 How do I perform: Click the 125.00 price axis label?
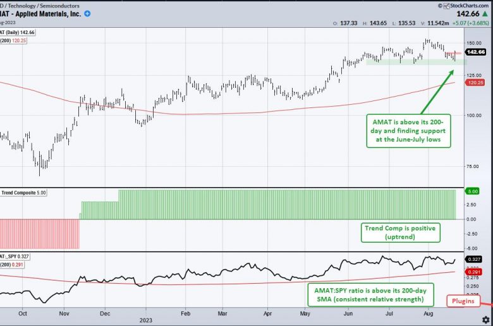474,75
